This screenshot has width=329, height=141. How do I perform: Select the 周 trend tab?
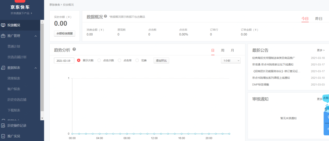click(x=223, y=51)
